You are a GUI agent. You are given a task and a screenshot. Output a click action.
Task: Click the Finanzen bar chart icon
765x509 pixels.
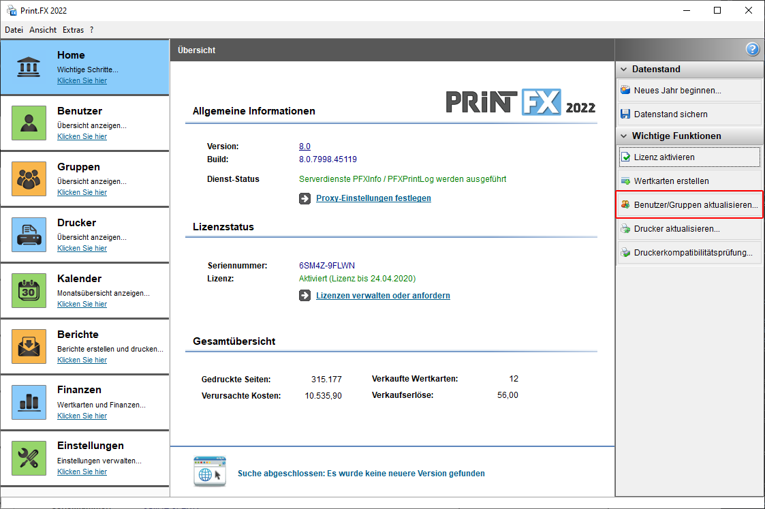(29, 402)
